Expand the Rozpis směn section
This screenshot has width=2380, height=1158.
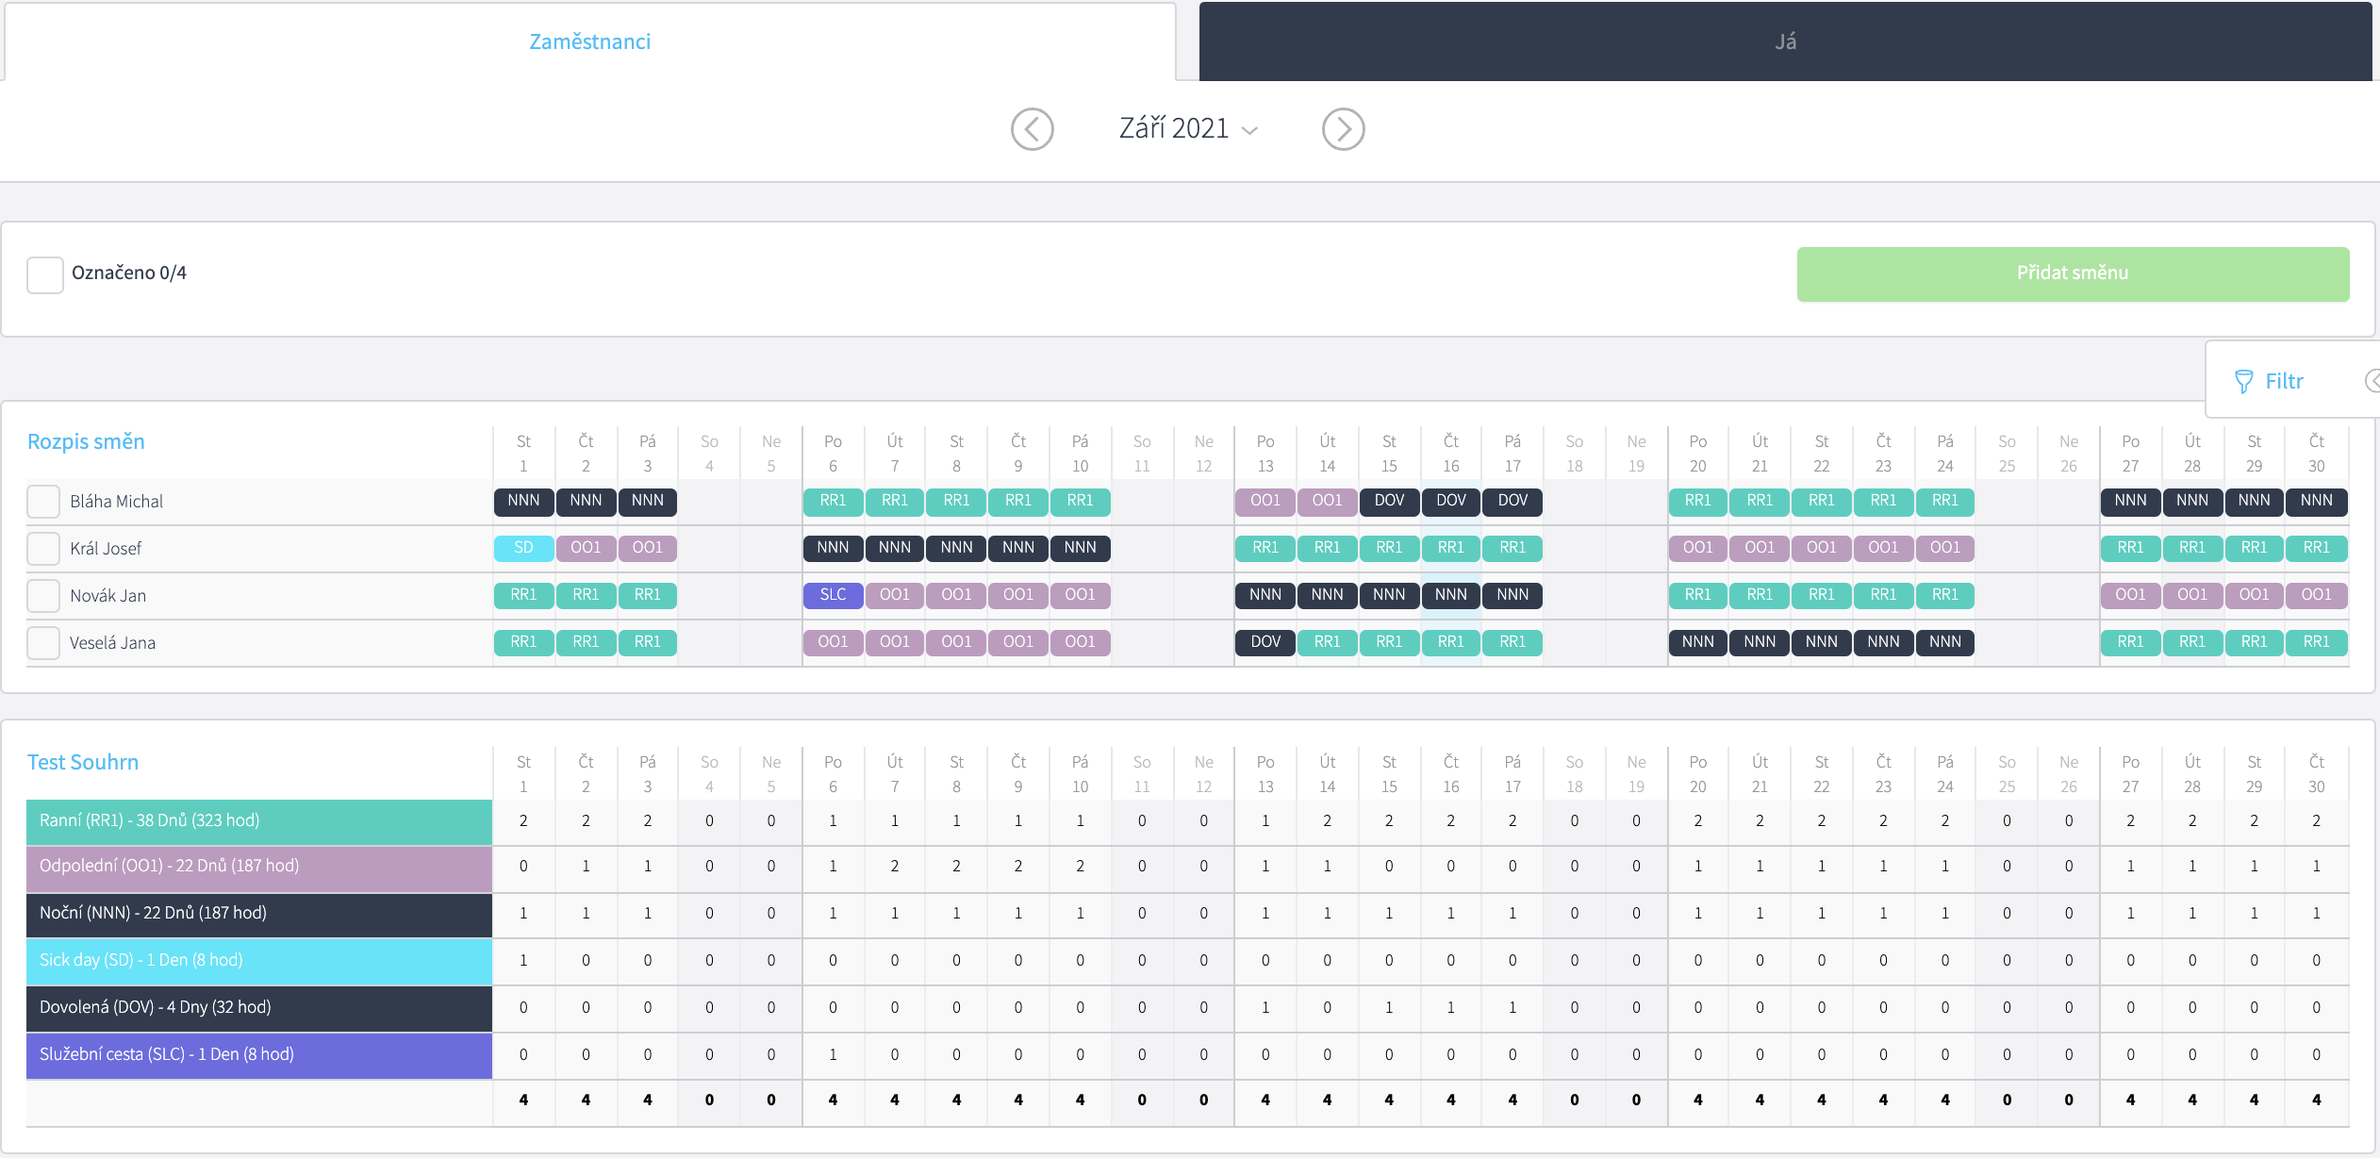[x=86, y=441]
